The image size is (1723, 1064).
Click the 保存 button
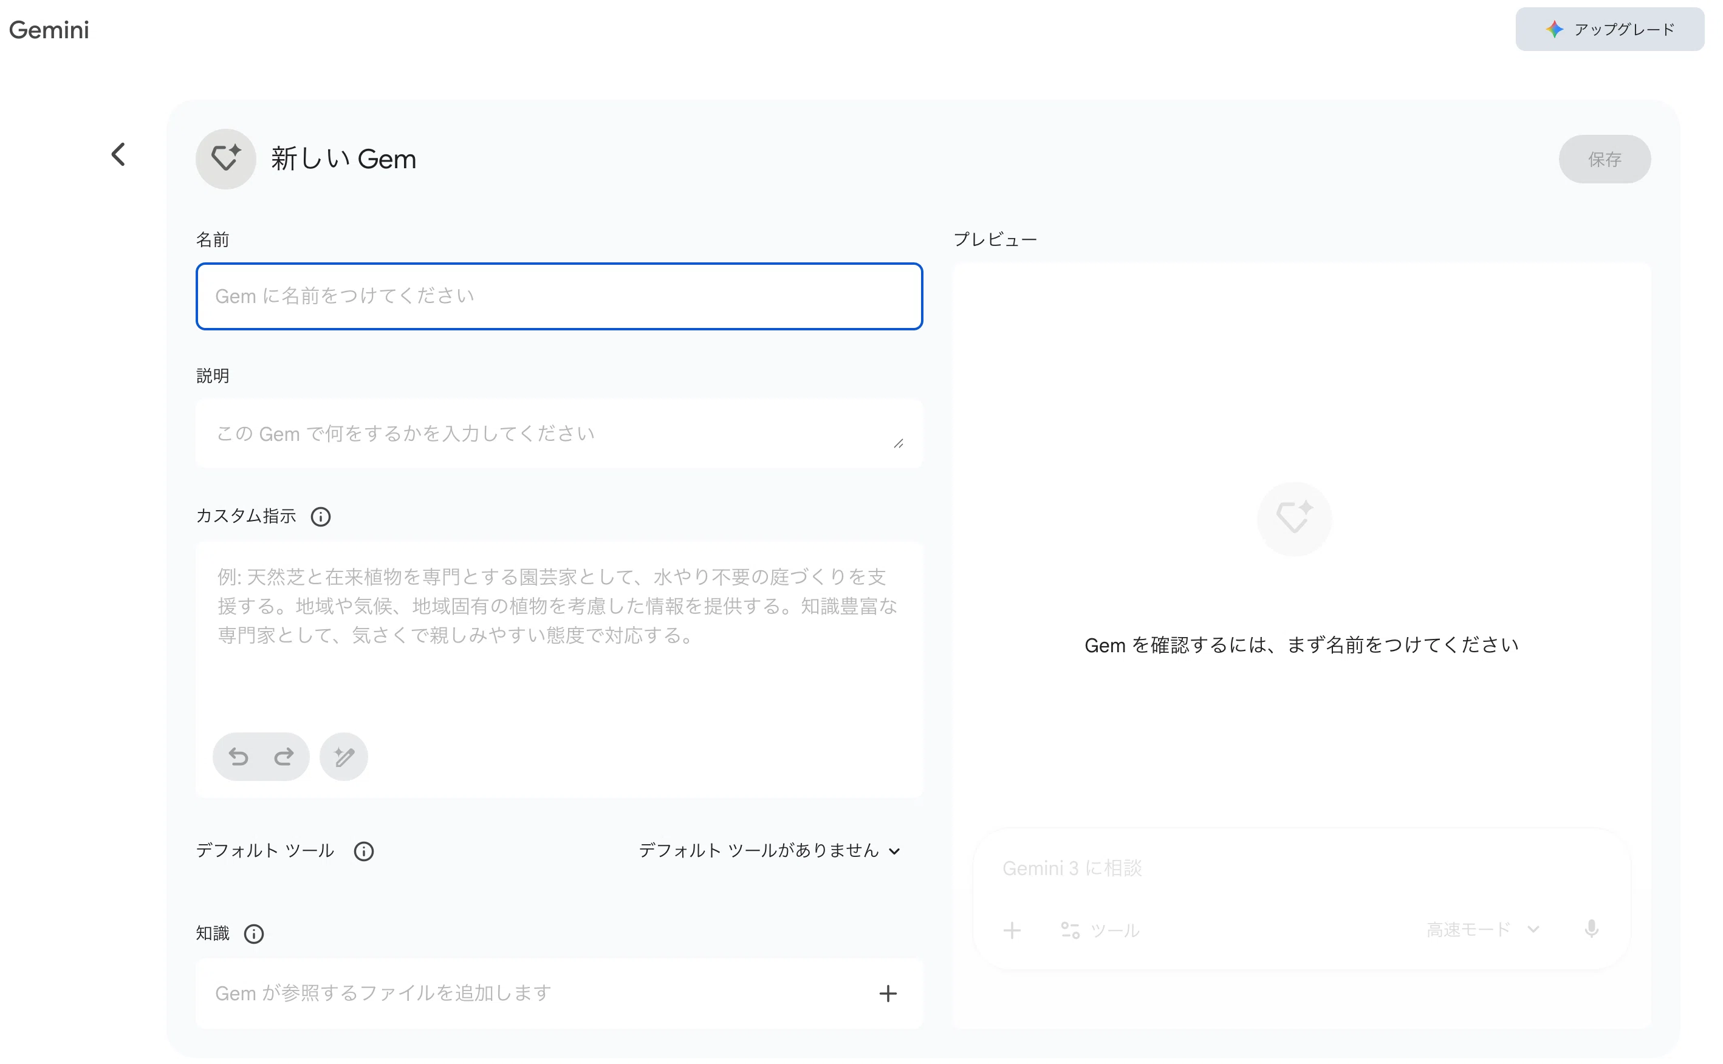(1605, 159)
